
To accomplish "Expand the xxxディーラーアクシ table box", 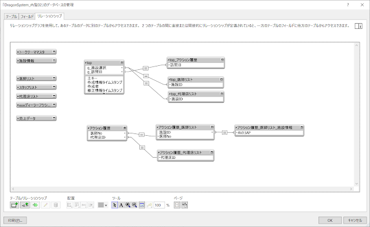I will pyautogui.click(x=54, y=105).
